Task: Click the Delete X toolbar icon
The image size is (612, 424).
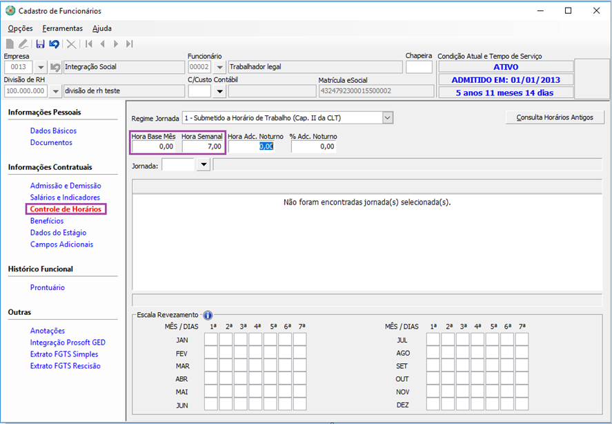Action: pos(71,44)
